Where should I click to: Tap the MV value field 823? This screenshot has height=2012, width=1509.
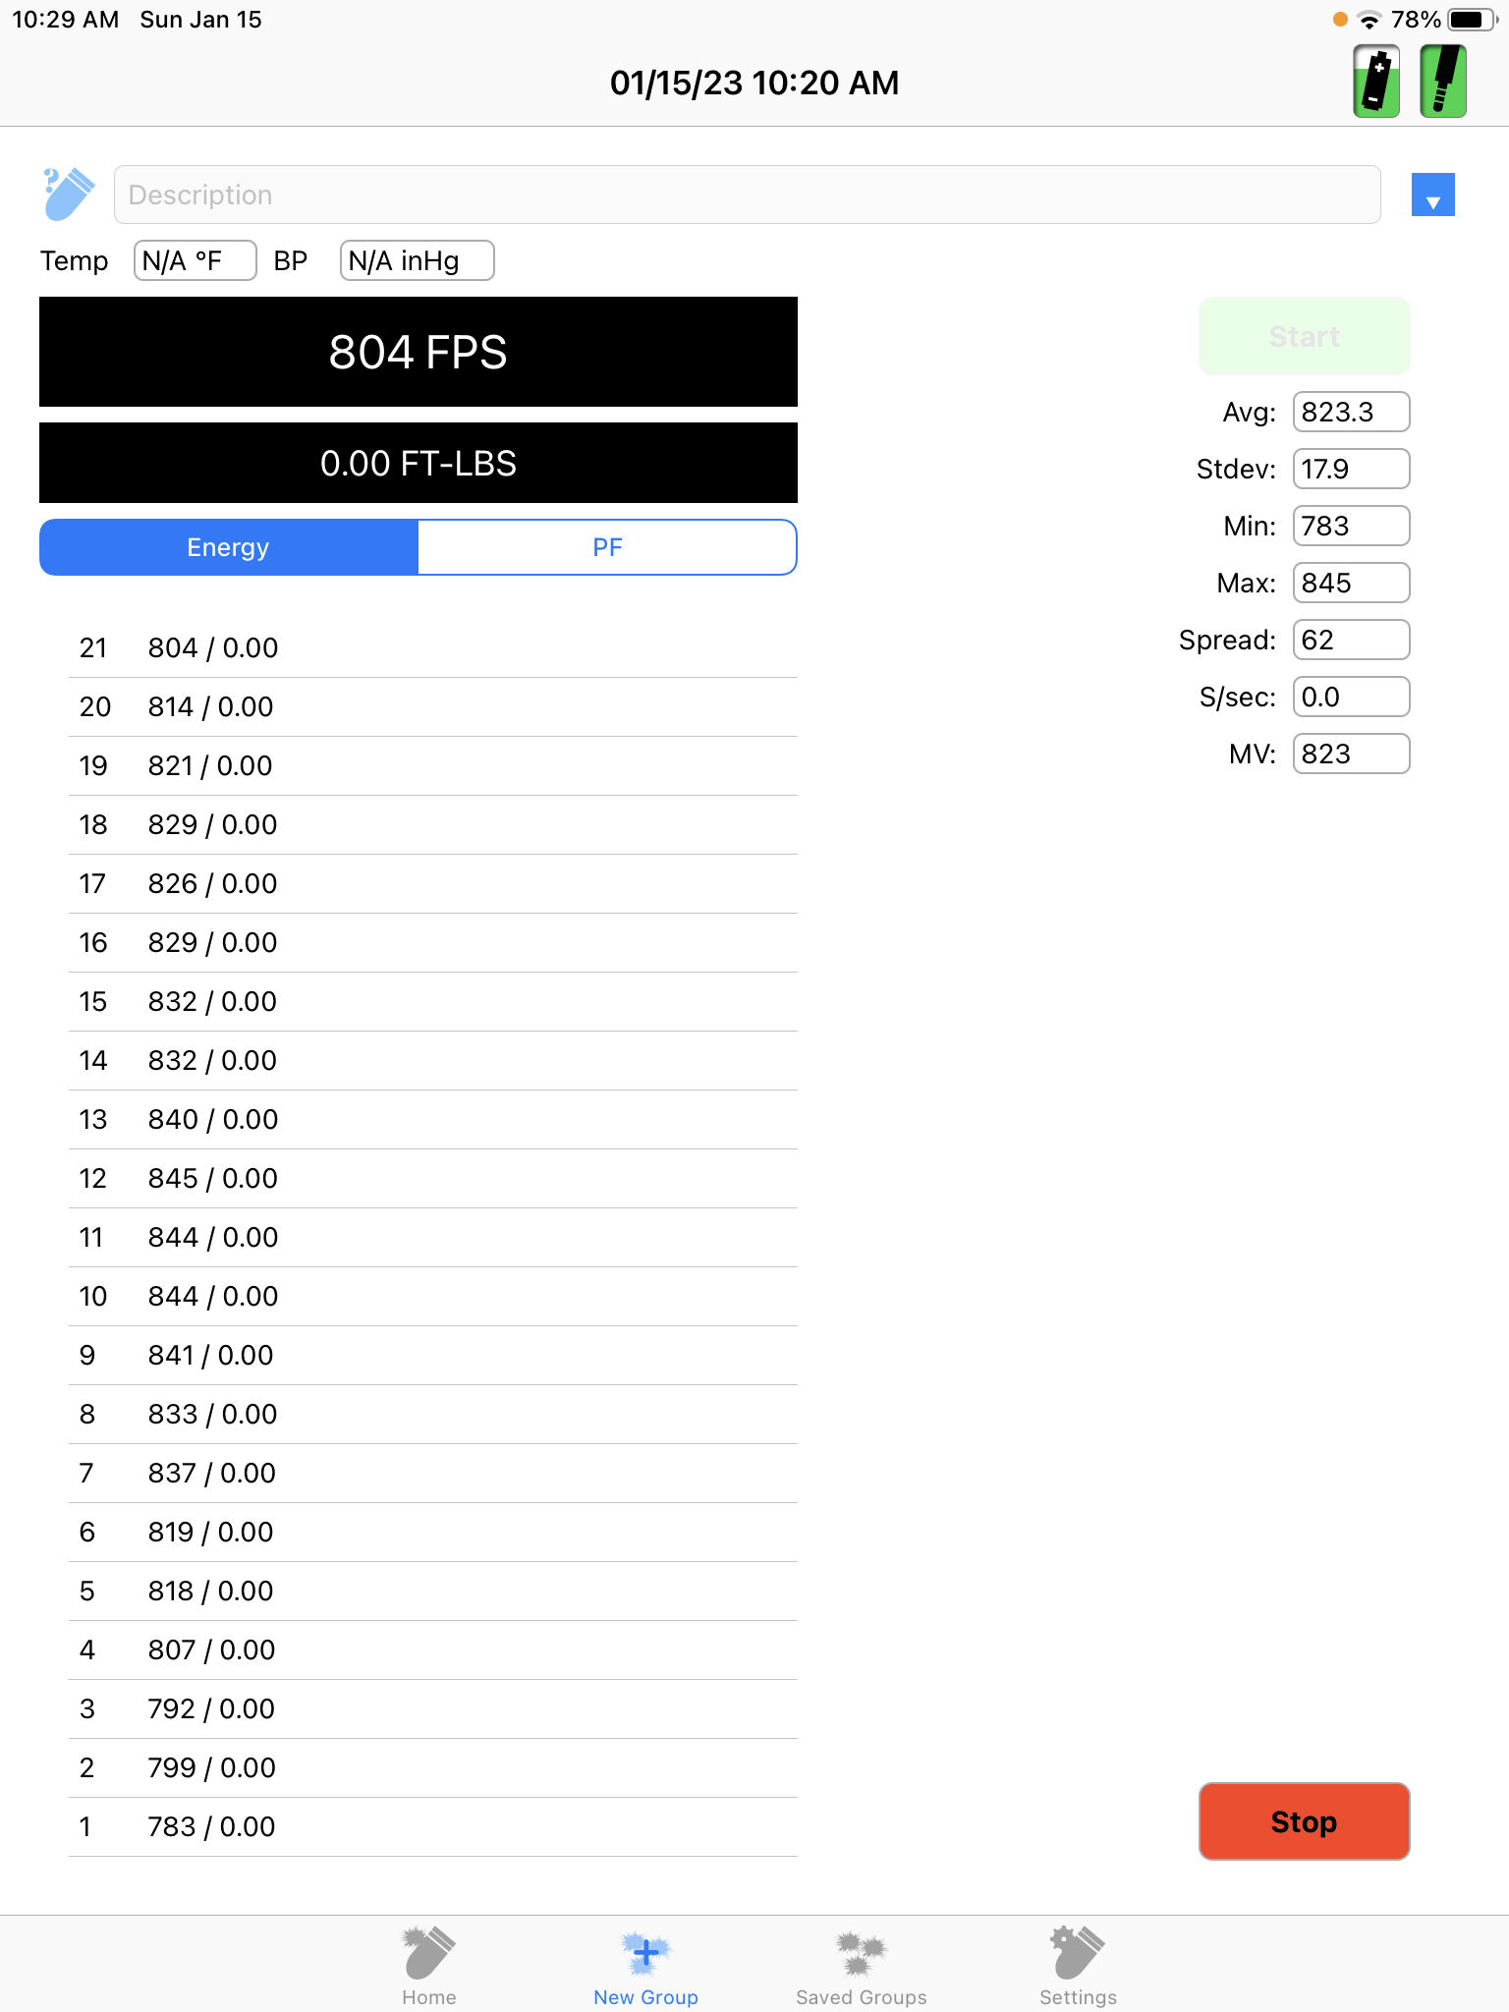coord(1351,754)
